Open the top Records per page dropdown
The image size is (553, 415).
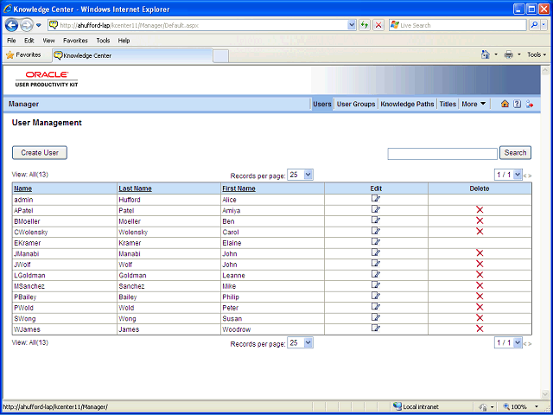pyautogui.click(x=300, y=175)
